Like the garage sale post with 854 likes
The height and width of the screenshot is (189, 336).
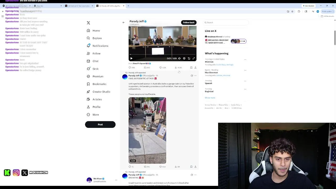(x=163, y=167)
